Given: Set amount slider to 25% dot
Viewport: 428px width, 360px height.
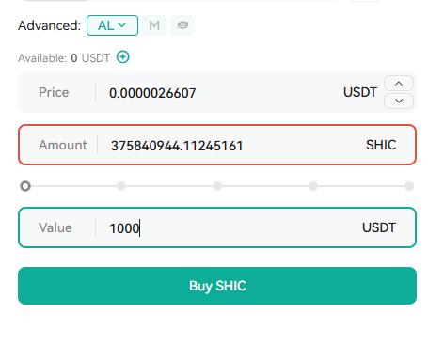Looking at the screenshot, I should tap(121, 186).
